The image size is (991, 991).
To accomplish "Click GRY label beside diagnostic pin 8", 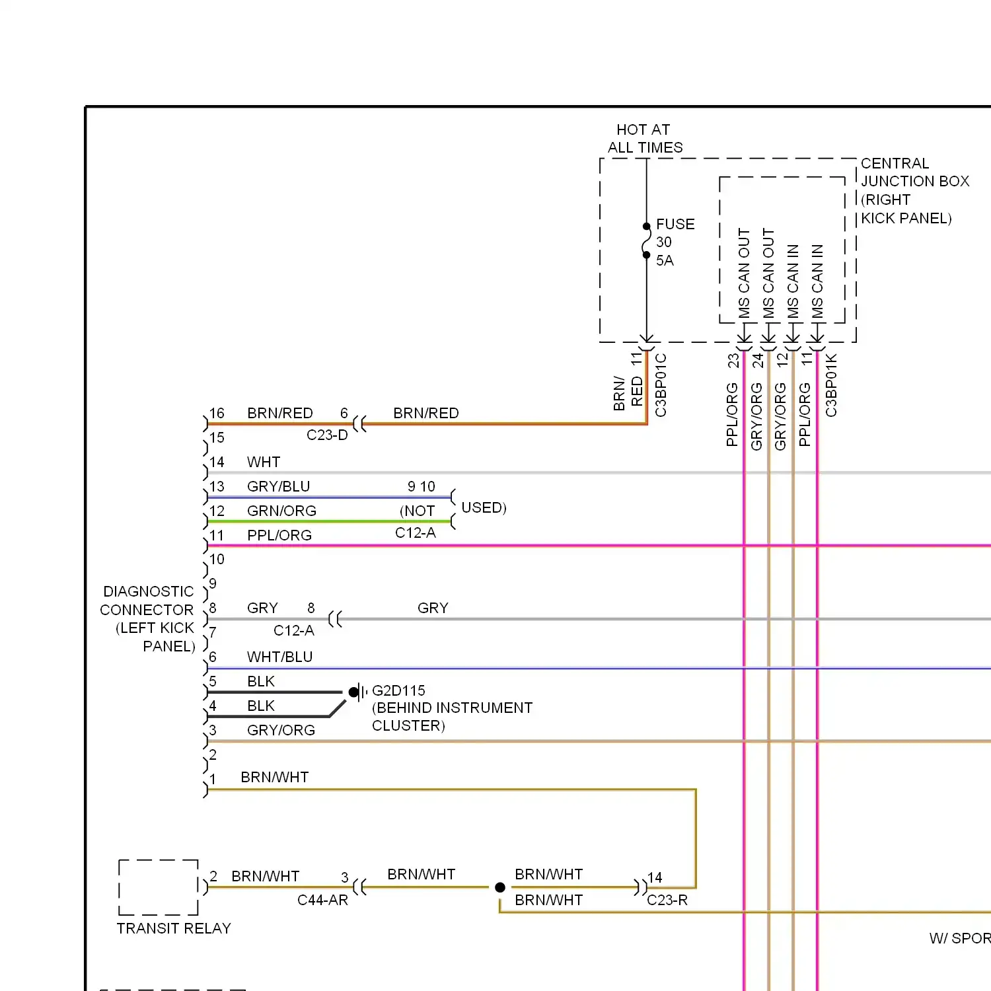I will pyautogui.click(x=262, y=608).
